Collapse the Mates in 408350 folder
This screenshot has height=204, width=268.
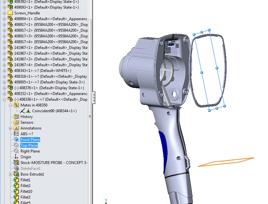(10, 105)
